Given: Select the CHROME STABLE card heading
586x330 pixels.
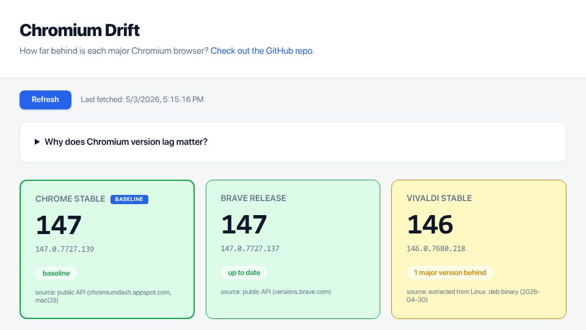Looking at the screenshot, I should tap(70, 199).
